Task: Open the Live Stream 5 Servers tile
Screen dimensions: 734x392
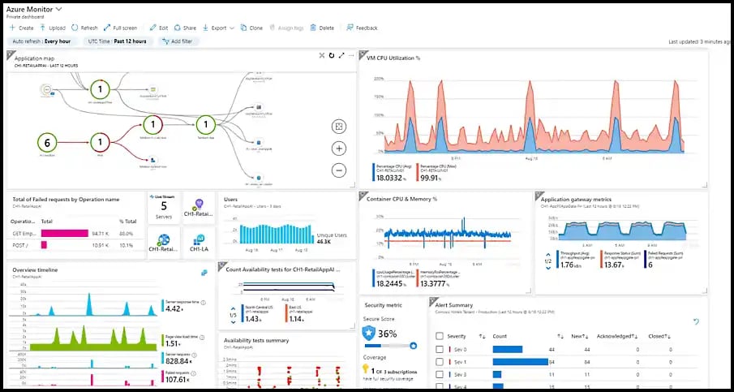Action: (x=164, y=207)
